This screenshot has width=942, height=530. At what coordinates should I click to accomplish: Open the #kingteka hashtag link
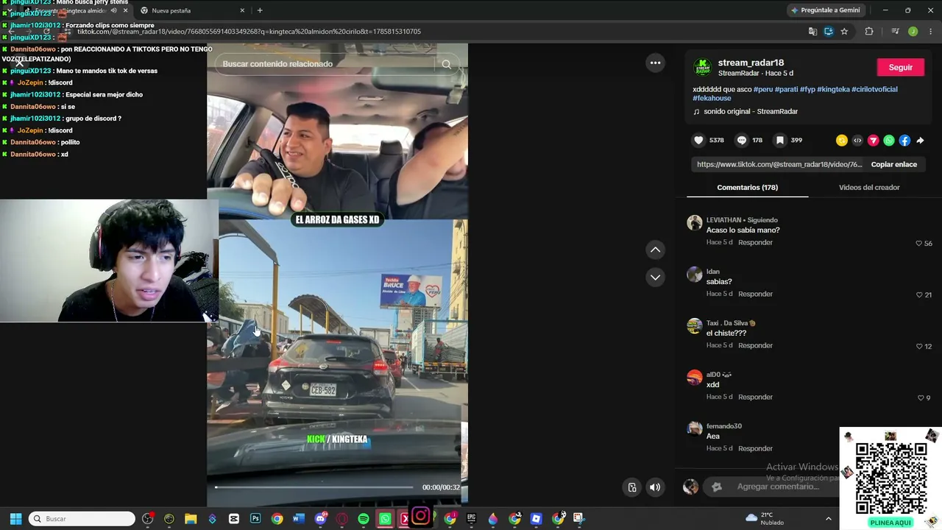pos(833,90)
